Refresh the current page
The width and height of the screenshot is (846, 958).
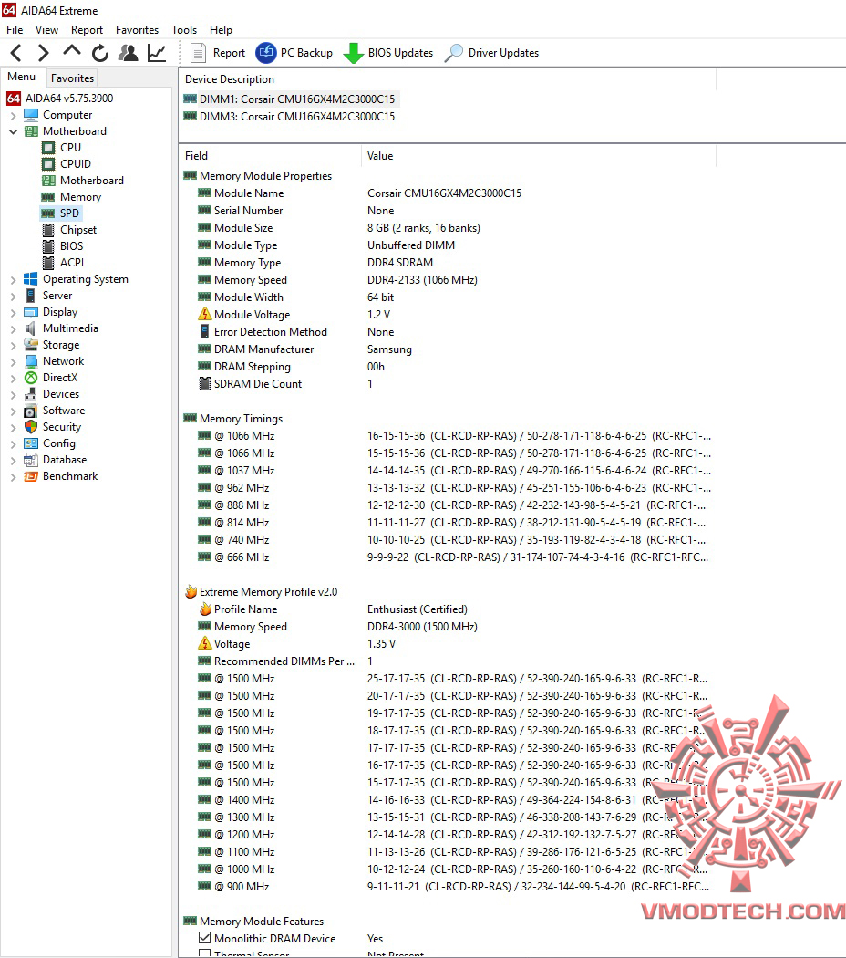pyautogui.click(x=100, y=53)
